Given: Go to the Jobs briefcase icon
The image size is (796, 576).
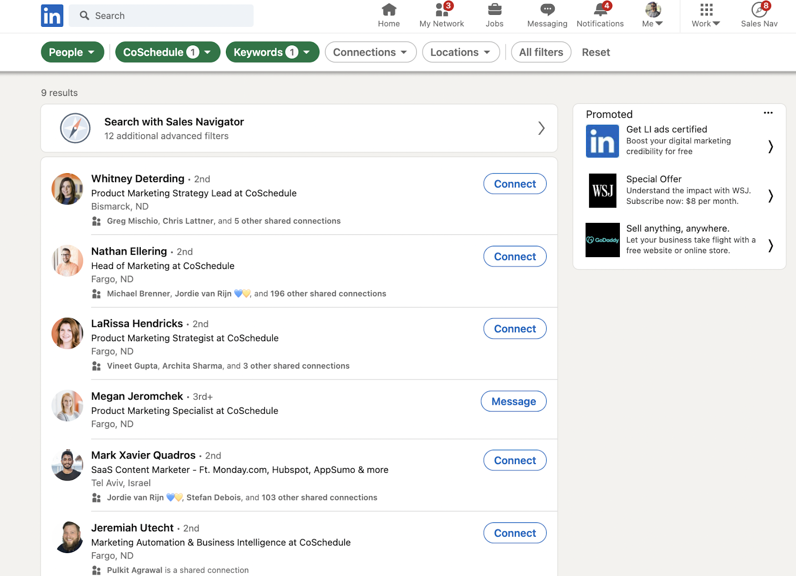Looking at the screenshot, I should (x=494, y=9).
